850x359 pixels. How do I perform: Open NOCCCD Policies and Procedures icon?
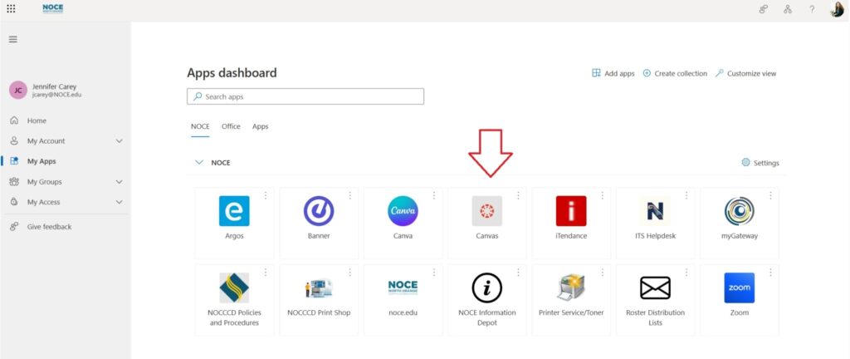pos(234,288)
